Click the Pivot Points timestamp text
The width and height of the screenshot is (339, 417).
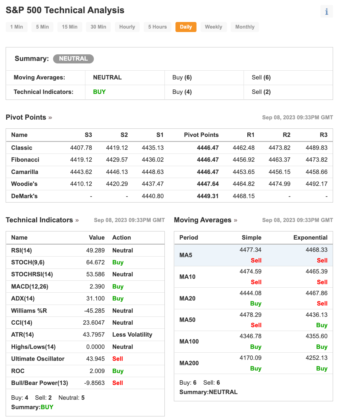298,117
